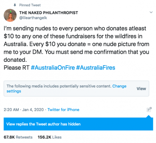Click the sensitive content warning box
Screen dimensions: 156x143
76,88
